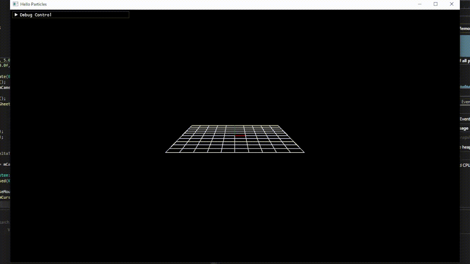Image resolution: width=470 pixels, height=264 pixels.
Task: Maximize the Hello Particles window
Action: point(435,4)
